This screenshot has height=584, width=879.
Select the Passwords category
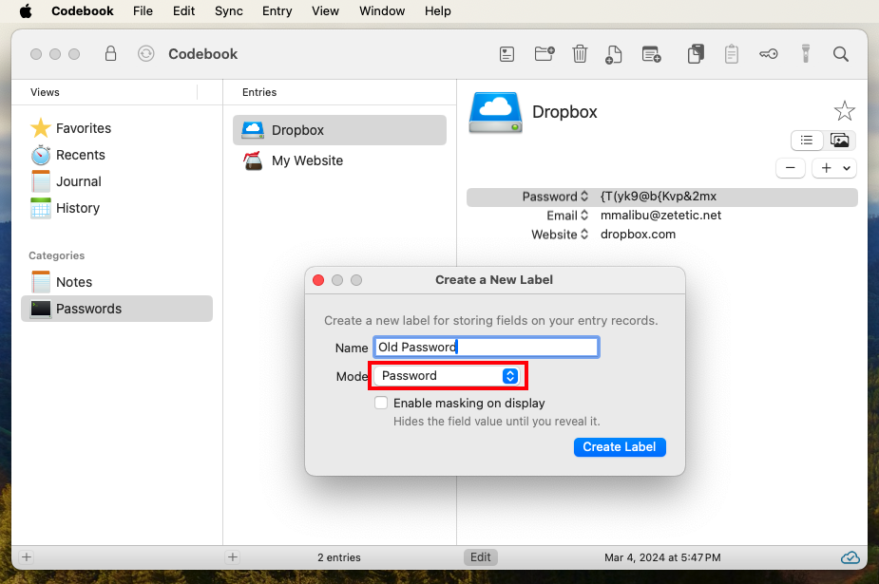coord(117,309)
